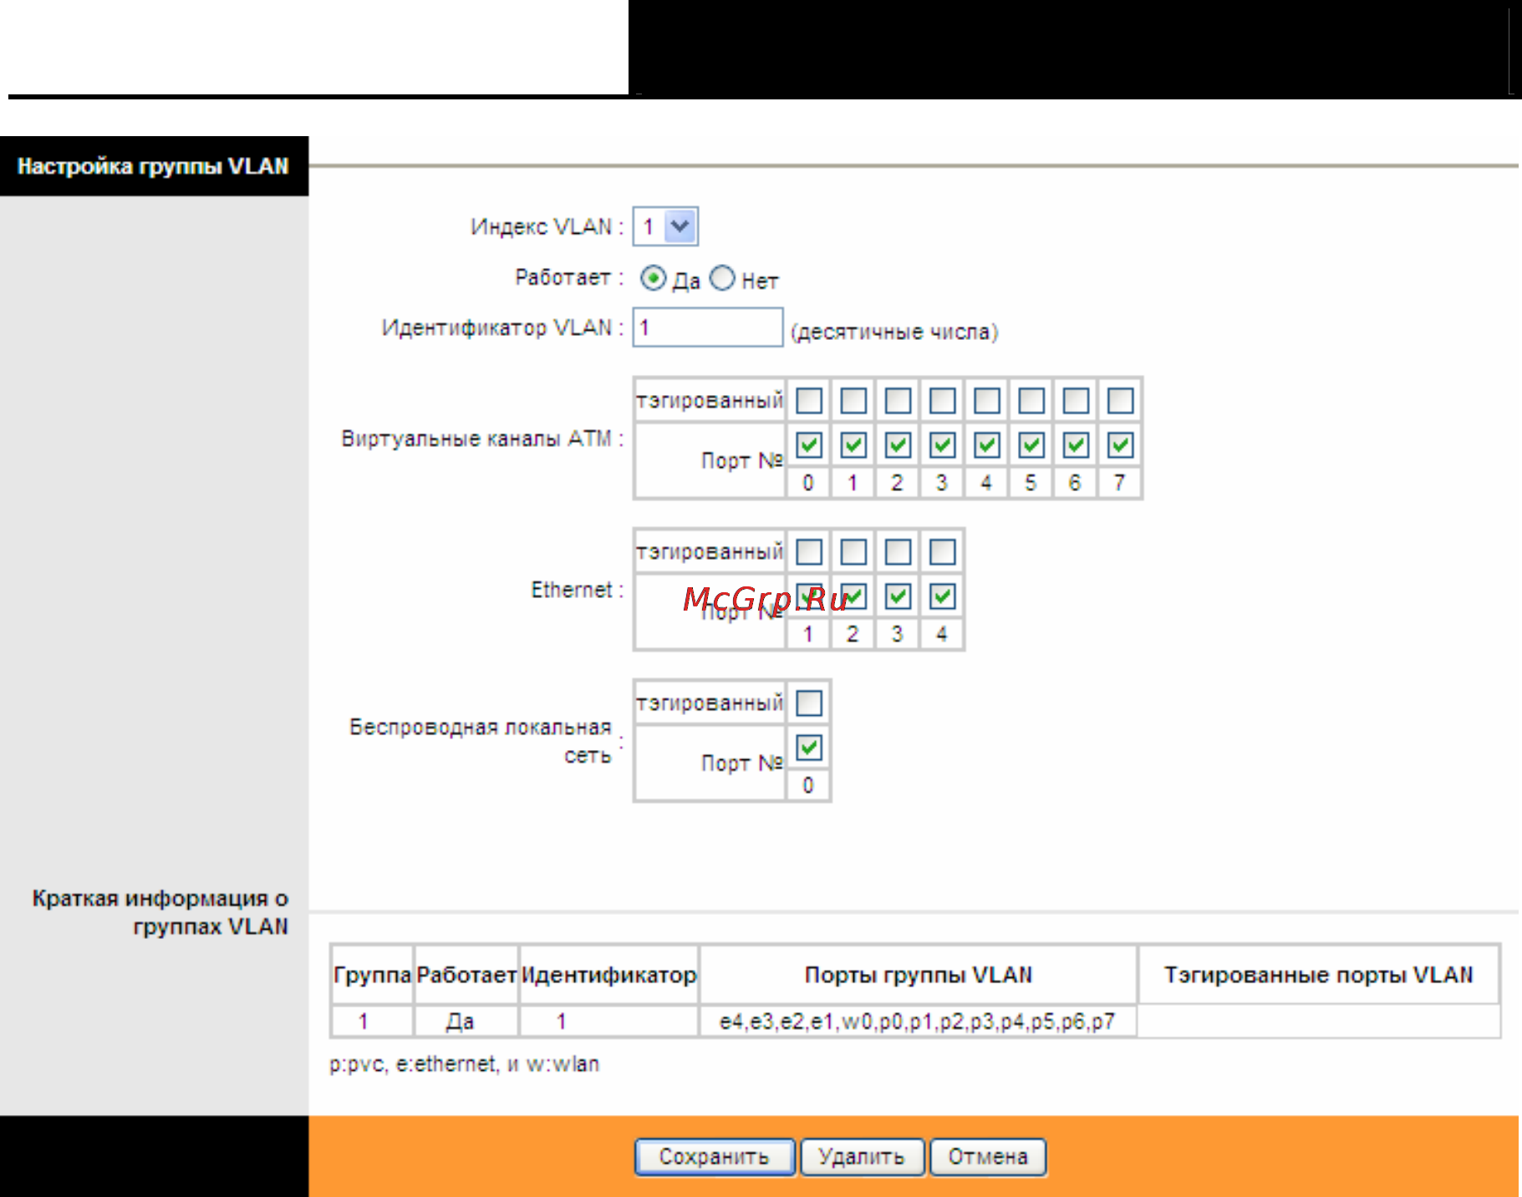The width and height of the screenshot is (1522, 1197).
Task: Uncheck Ethernet port 3 membership checkbox
Action: point(898,596)
